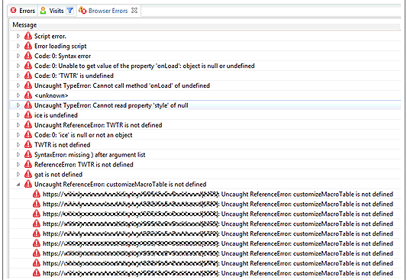Click the Visits user icon

click(43, 11)
